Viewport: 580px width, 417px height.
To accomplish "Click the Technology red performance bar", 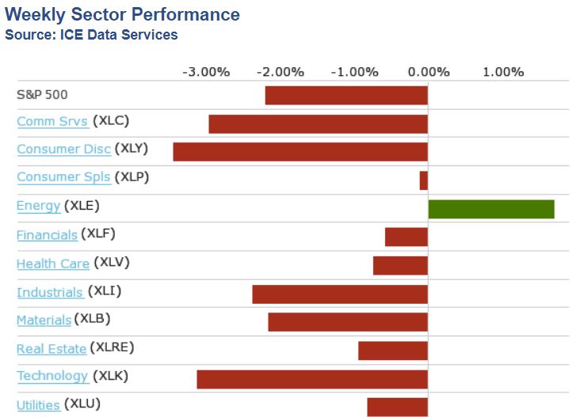I will click(312, 379).
